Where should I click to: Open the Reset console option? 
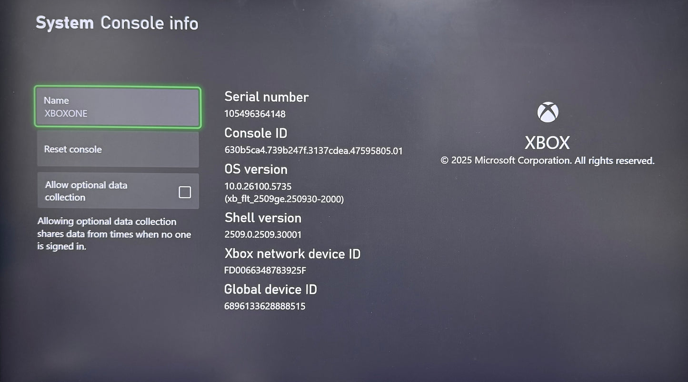pyautogui.click(x=118, y=150)
